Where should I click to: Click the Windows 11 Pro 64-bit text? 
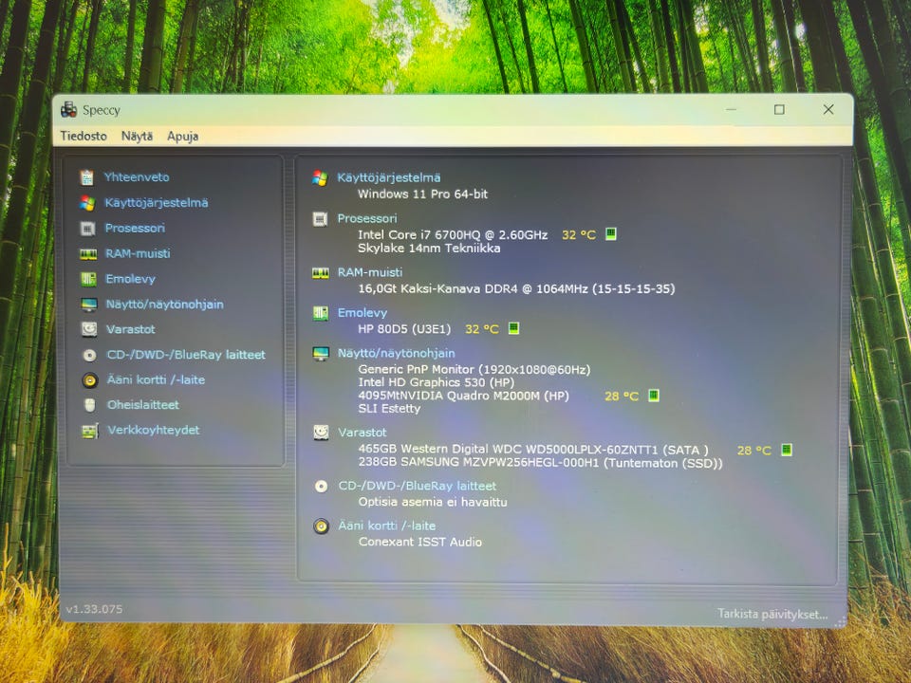422,194
